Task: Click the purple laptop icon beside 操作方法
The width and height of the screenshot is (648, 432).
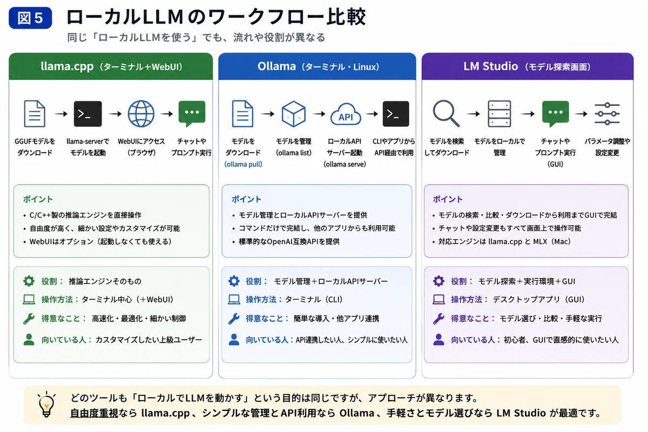Action: (439, 299)
